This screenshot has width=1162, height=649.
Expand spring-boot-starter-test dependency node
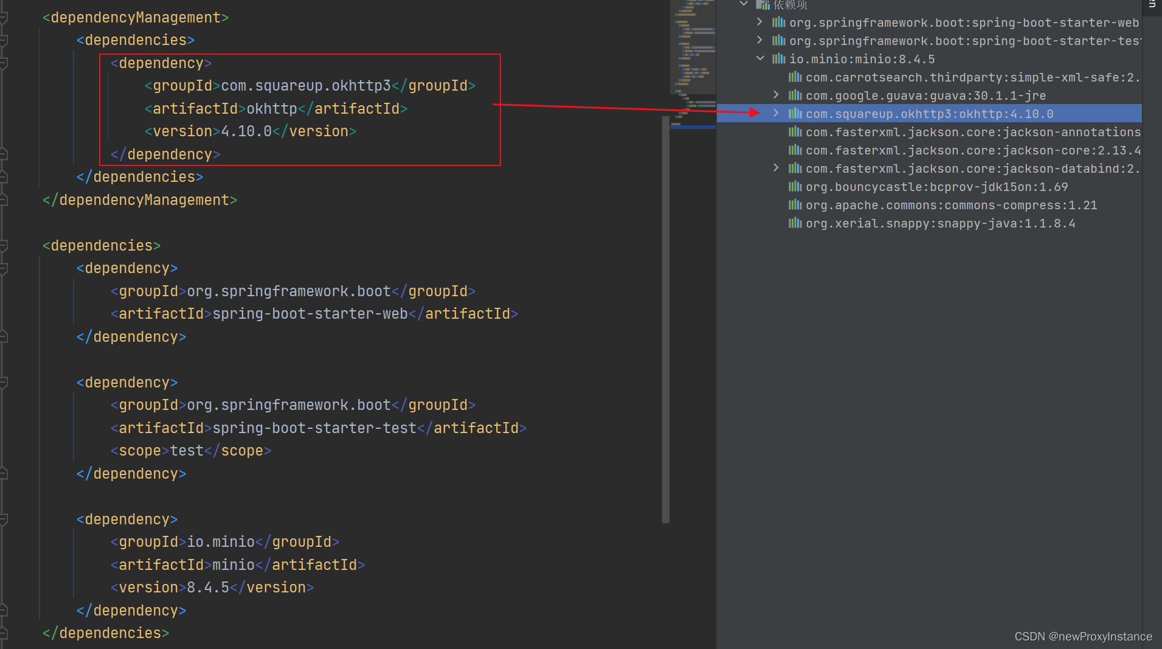759,40
